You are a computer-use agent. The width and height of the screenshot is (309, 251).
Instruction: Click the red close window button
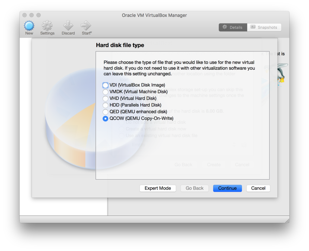(x=24, y=15)
